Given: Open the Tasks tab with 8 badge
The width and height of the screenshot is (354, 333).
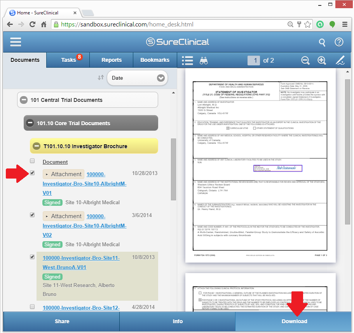Looking at the screenshot, I should 68,60.
